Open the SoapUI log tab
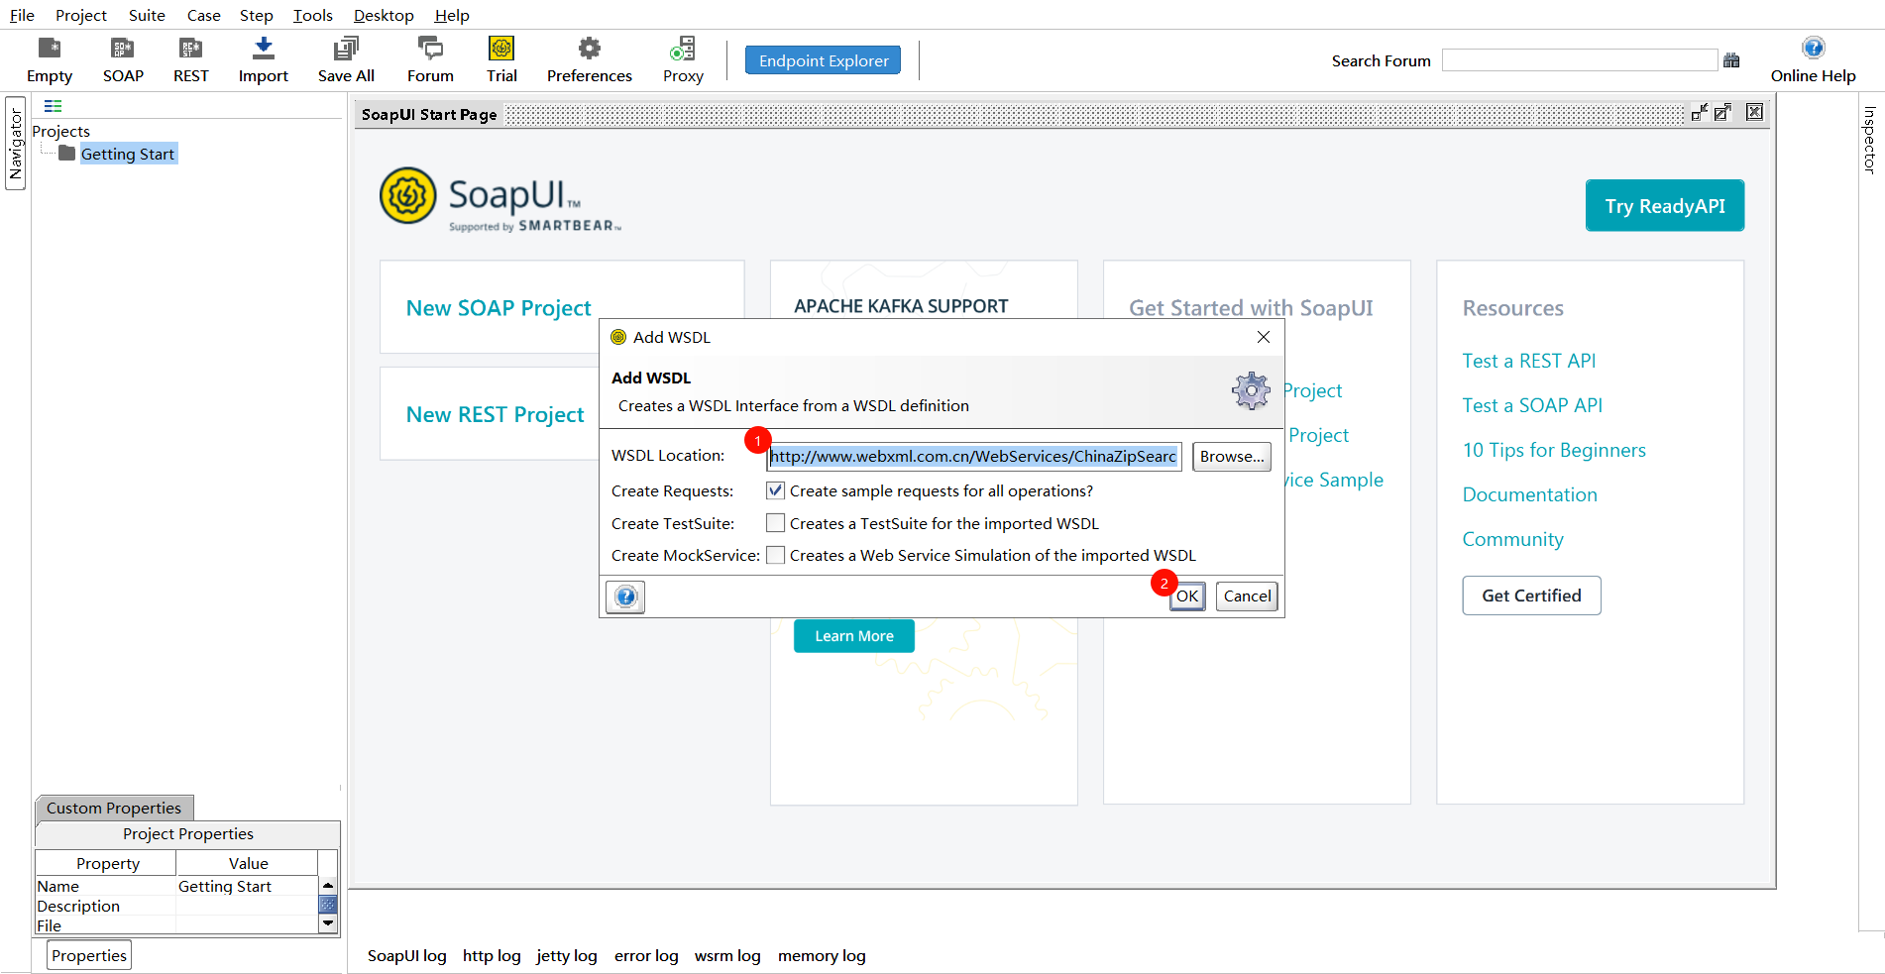This screenshot has width=1885, height=974. [x=407, y=955]
